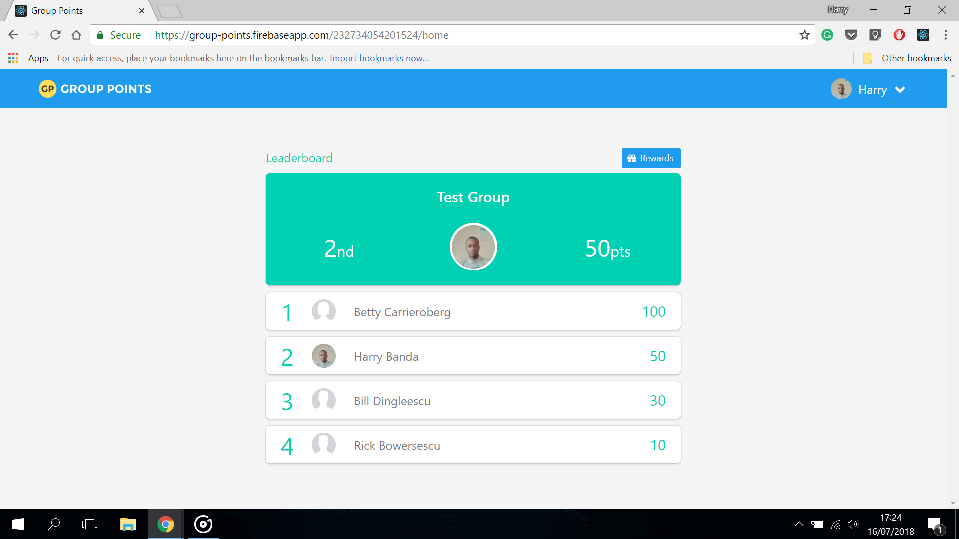
Task: Expand the Harry user dropdown
Action: [x=900, y=90]
